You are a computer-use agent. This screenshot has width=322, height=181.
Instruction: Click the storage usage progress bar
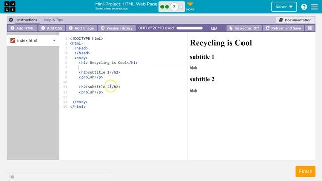coord(189,28)
